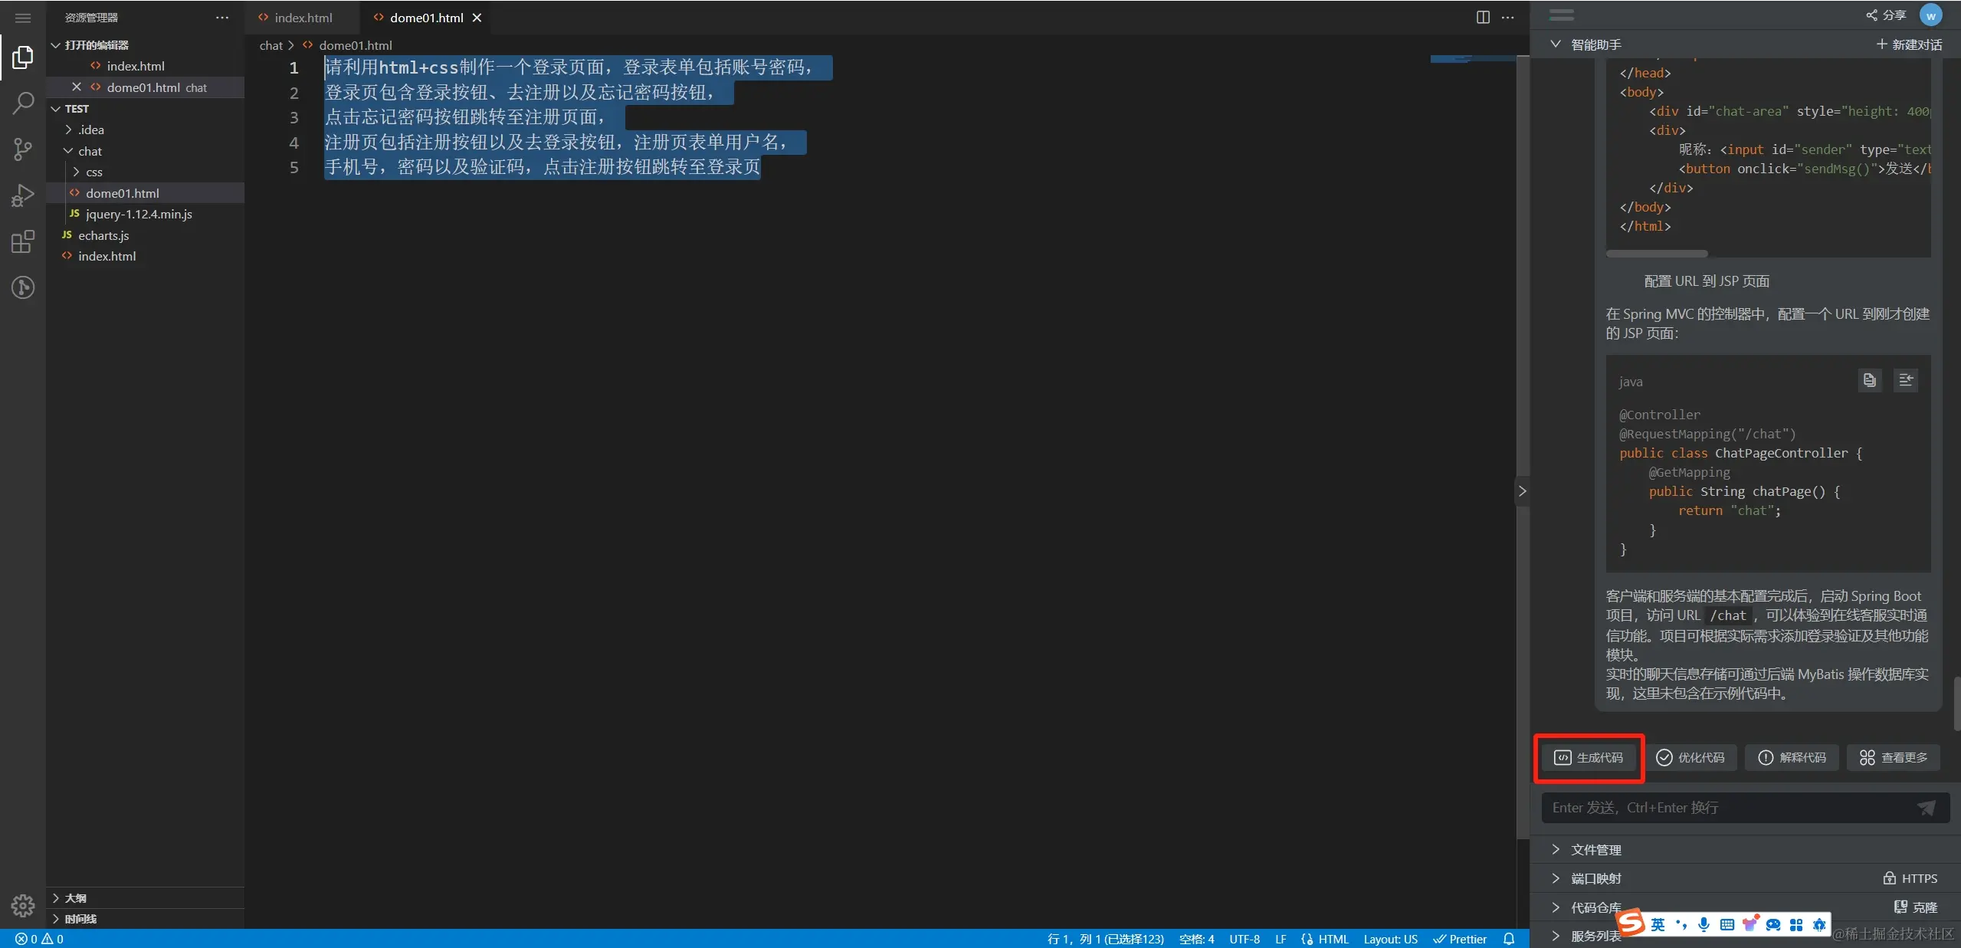Click the 生成代码 button
Image resolution: width=1961 pixels, height=948 pixels.
1589,757
